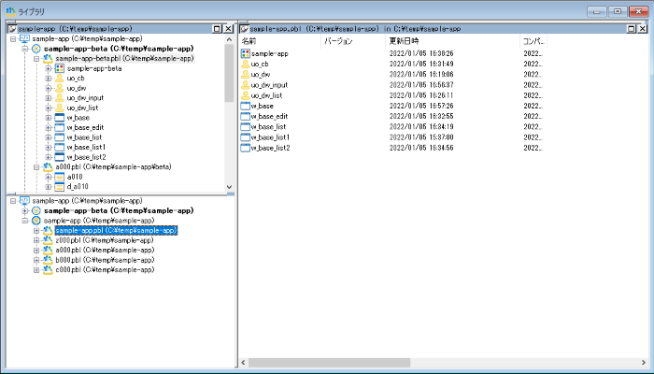654x374 pixels.
Task: Sort the list by the 更新日時 column header
Action: pos(452,41)
